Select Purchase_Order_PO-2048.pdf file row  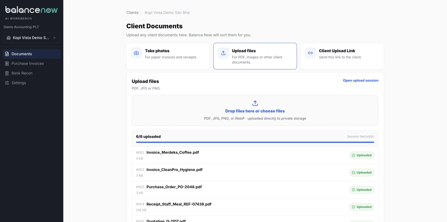(x=255, y=190)
